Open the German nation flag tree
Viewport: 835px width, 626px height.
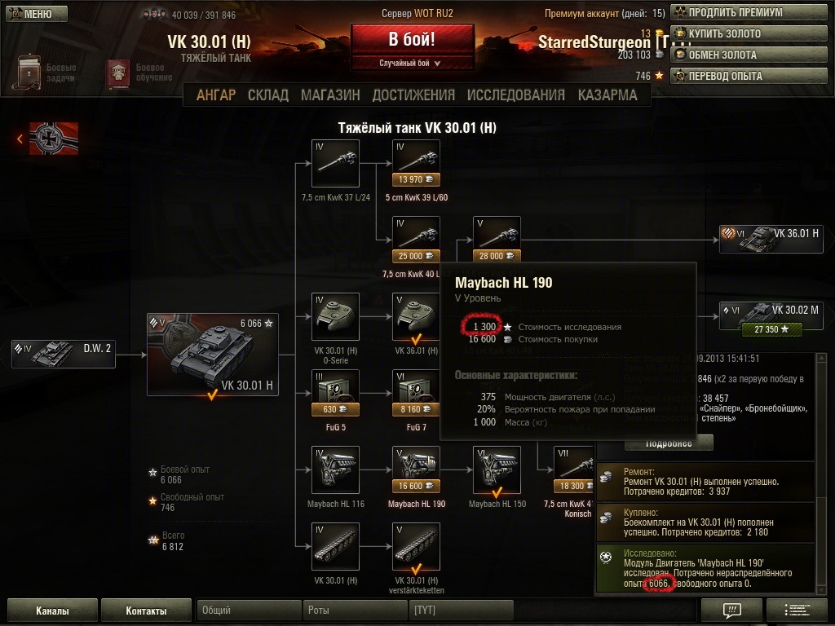pyautogui.click(x=53, y=139)
